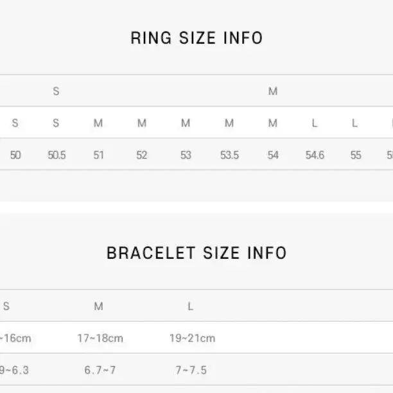The height and width of the screenshot is (393, 393).
Task: Select ring size value 51
Action: (x=98, y=155)
